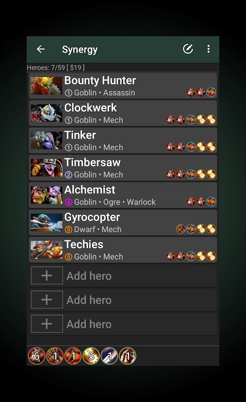The width and height of the screenshot is (246, 402).
Task: Tap the Heroes 7/59 summary text
Action: point(56,68)
